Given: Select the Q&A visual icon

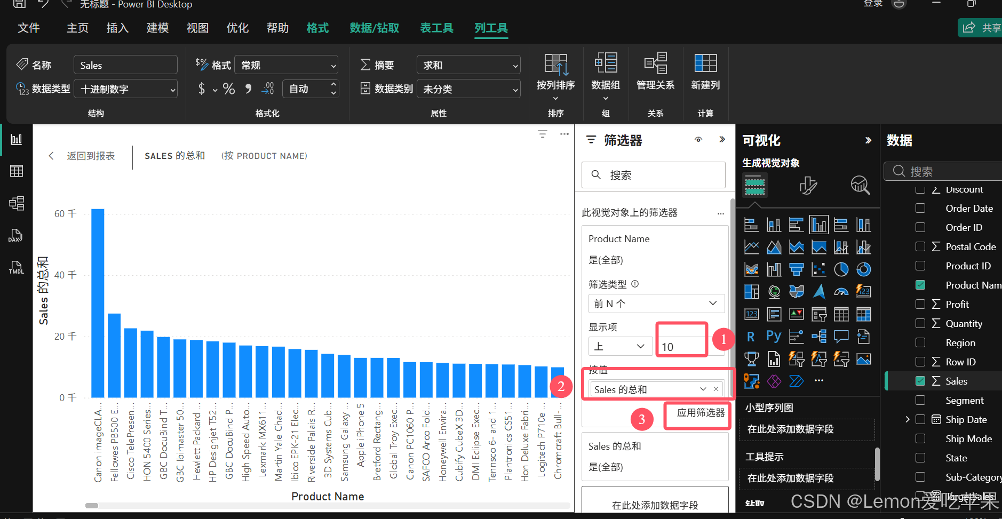Looking at the screenshot, I should tap(841, 337).
